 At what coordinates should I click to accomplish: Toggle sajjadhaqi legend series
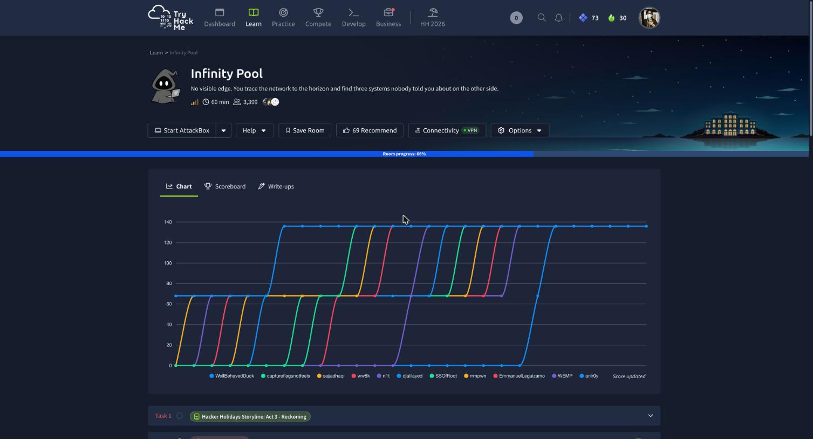coord(331,376)
